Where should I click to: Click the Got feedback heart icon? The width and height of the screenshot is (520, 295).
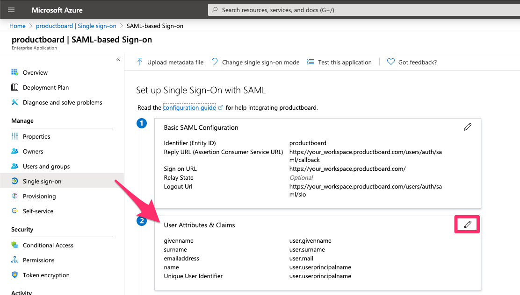[391, 62]
